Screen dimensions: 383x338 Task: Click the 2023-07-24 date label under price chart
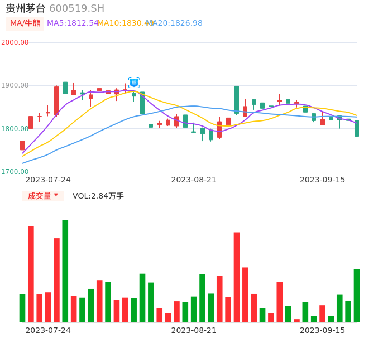click(48, 180)
